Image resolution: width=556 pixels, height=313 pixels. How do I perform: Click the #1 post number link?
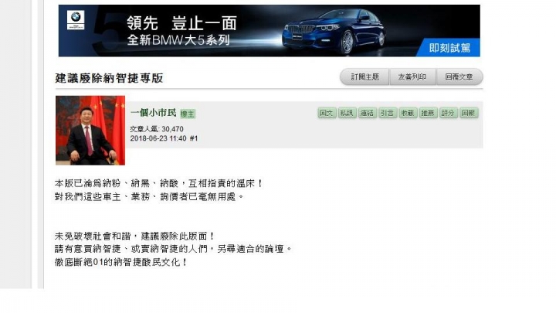click(194, 138)
